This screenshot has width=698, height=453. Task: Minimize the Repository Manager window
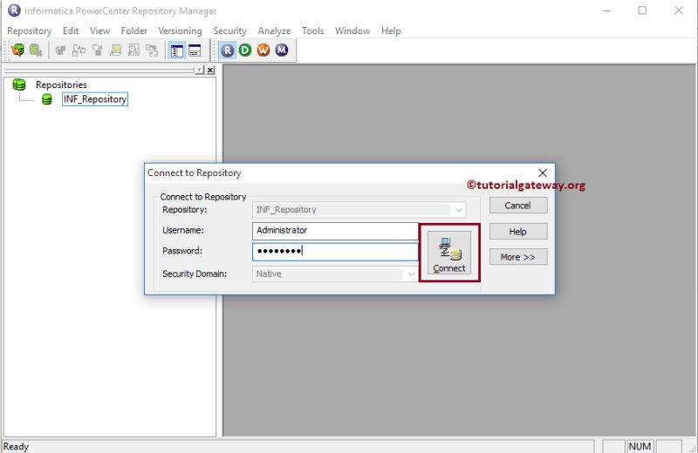tap(606, 10)
